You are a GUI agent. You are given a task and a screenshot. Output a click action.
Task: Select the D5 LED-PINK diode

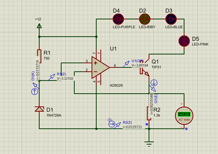pos(184,41)
